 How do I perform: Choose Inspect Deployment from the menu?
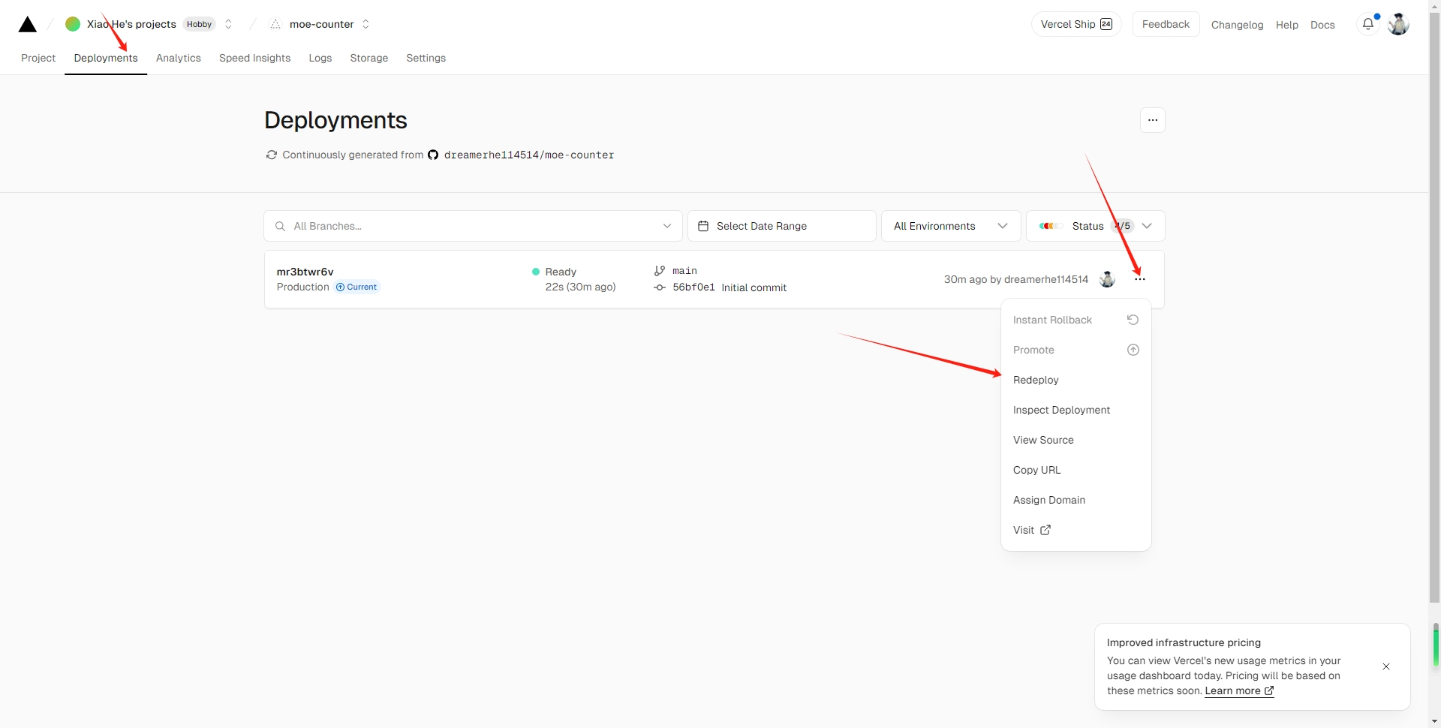pos(1076,410)
